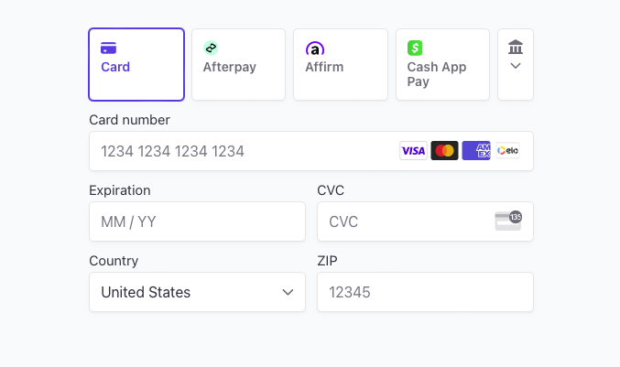The width and height of the screenshot is (620, 367).
Task: Click the Country dropdown chevron arrow
Action: 288,292
